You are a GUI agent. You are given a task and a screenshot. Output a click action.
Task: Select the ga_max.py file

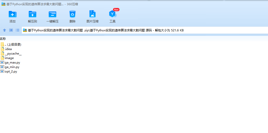pos(10,63)
